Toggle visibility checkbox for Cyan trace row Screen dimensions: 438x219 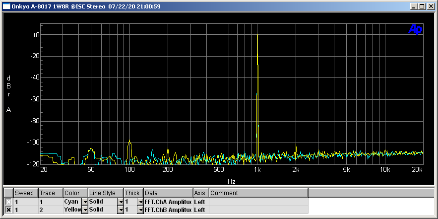[x=9, y=202]
